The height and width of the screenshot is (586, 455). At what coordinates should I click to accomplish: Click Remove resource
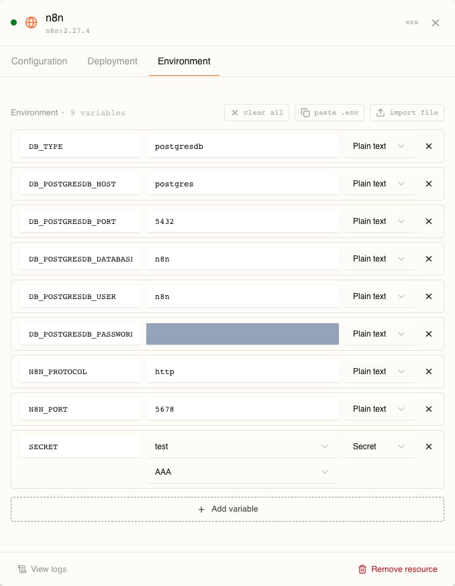pos(398,569)
